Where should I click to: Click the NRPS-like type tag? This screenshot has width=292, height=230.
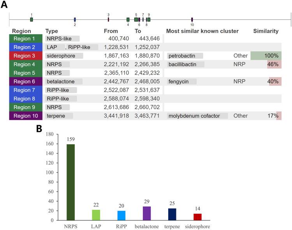point(62,38)
